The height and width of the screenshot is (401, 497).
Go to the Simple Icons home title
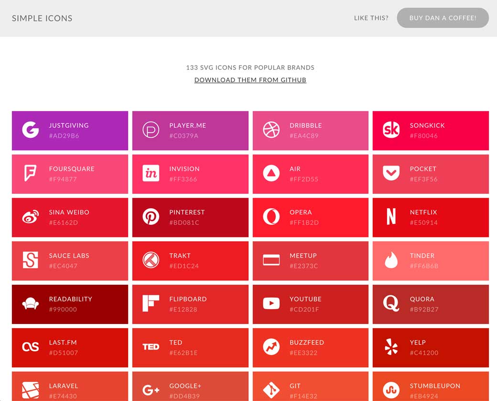pos(42,18)
